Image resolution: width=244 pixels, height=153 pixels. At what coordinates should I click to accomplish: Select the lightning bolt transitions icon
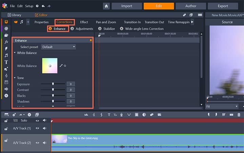[6, 49]
